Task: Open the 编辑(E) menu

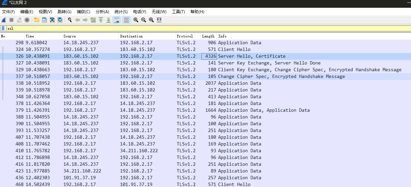Action: click(x=27, y=12)
